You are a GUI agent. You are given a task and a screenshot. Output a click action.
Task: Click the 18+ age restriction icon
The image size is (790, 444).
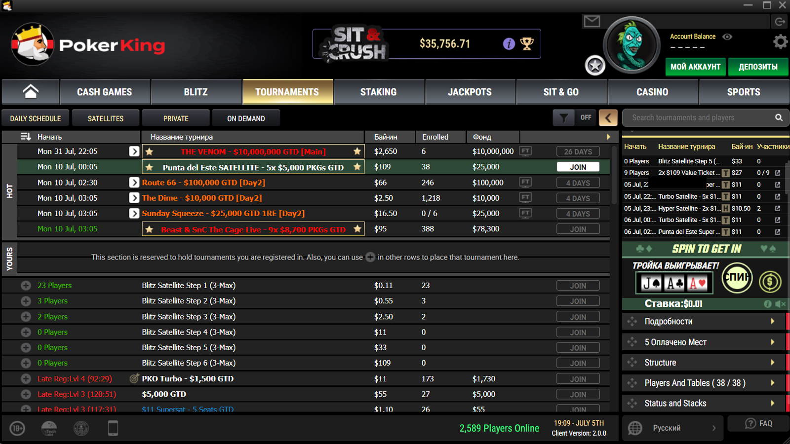(18, 428)
